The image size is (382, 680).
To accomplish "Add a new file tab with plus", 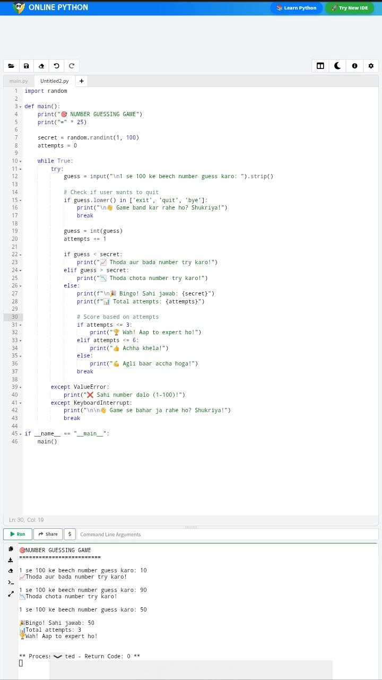I will pyautogui.click(x=81, y=81).
